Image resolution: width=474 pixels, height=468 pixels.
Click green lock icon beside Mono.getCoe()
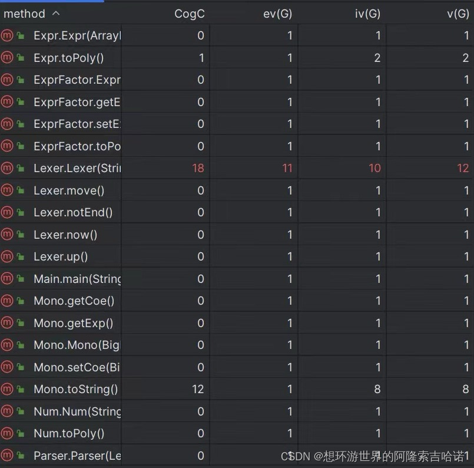click(21, 301)
